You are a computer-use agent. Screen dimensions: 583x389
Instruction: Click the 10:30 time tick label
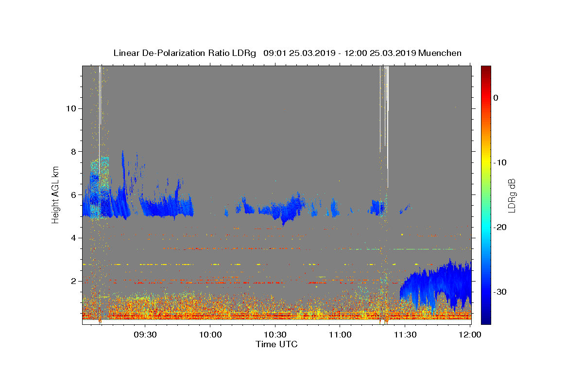click(275, 335)
